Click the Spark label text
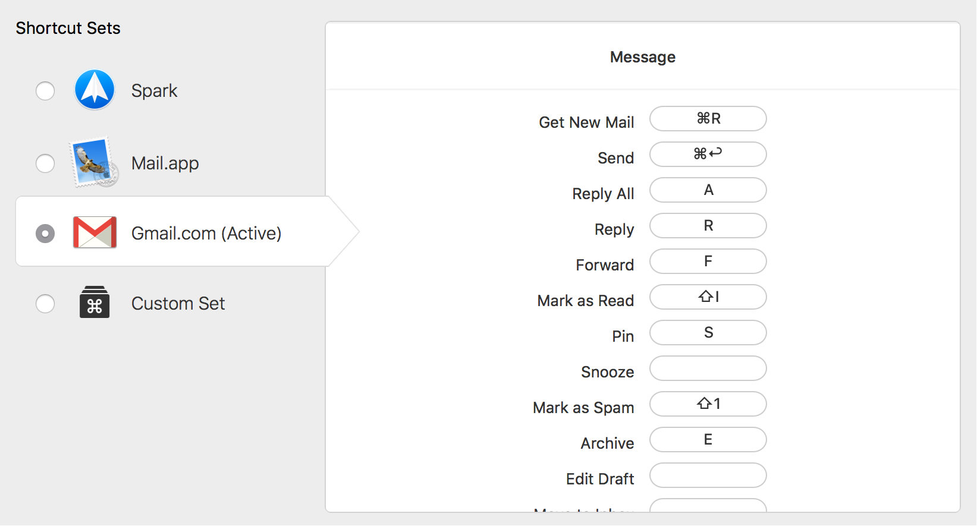 point(154,91)
